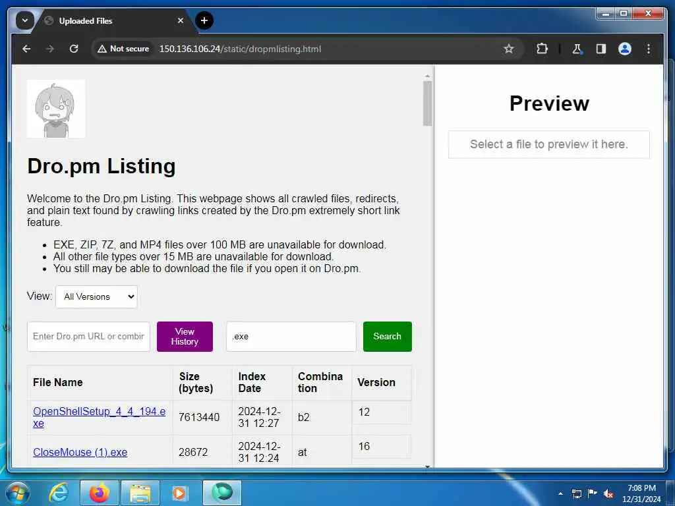Click the muted volume tray icon
Screen dimensions: 675x506
[x=608, y=493]
